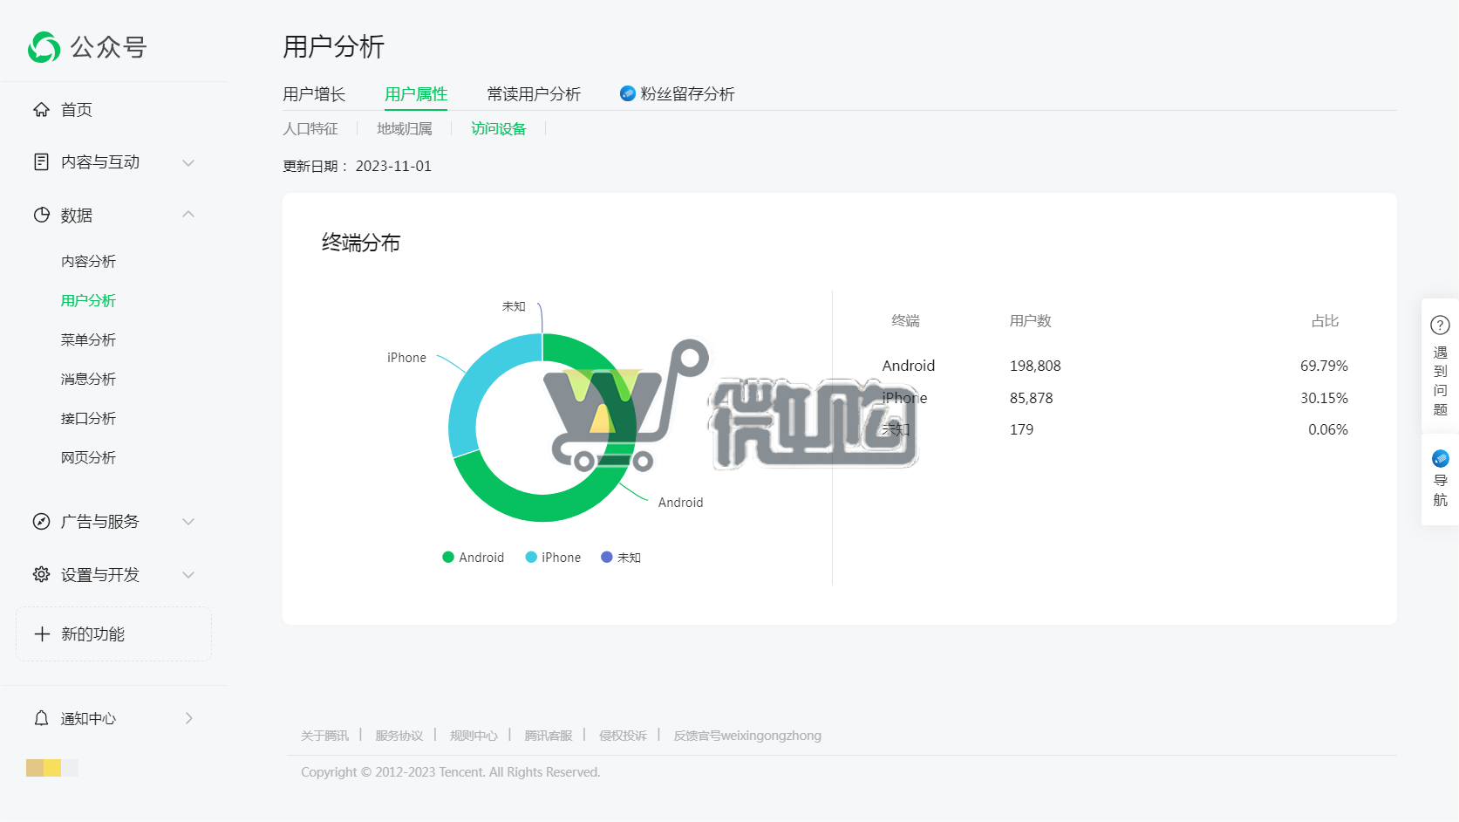Click the 导航 icon on right edge
Image resolution: width=1459 pixels, height=822 pixels.
click(1439, 457)
